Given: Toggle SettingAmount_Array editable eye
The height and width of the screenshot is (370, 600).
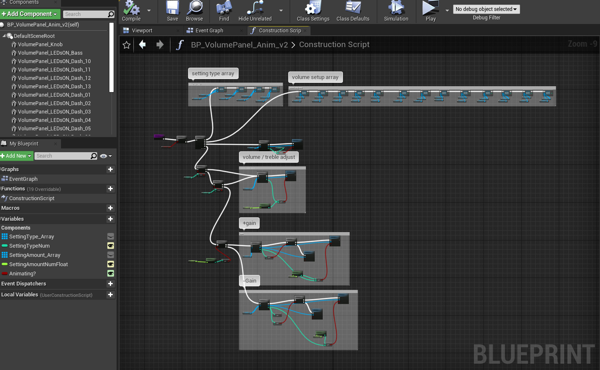Looking at the screenshot, I should pos(111,255).
